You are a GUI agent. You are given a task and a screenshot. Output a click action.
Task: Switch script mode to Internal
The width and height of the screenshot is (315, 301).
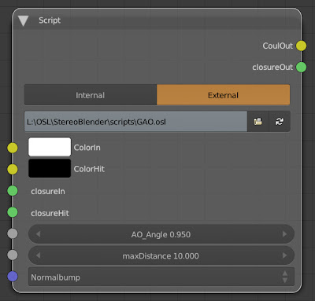[91, 95]
